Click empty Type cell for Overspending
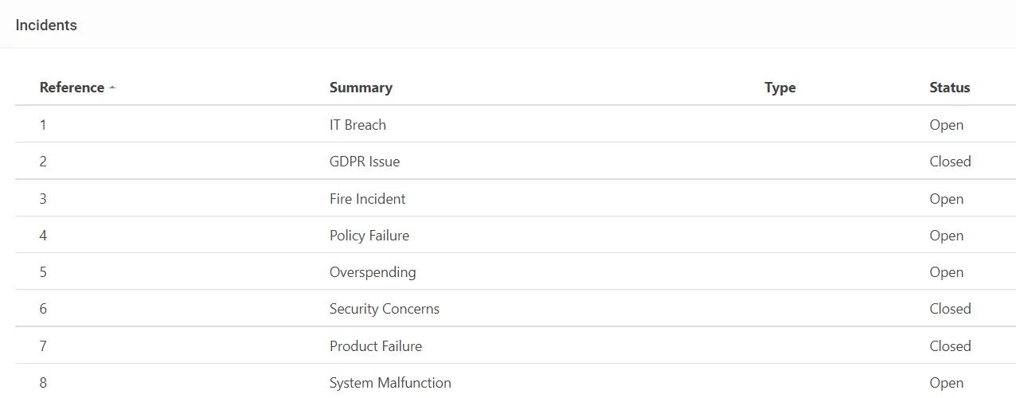The width and height of the screenshot is (1016, 398). pos(834,272)
